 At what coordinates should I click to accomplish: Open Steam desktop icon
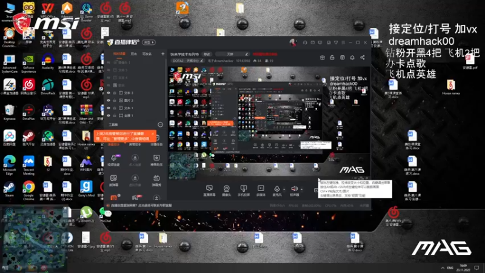[x=9, y=189]
